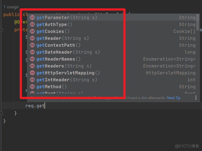202x151 pixels.
Task: Click the Next Tip link
Action: point(174,98)
